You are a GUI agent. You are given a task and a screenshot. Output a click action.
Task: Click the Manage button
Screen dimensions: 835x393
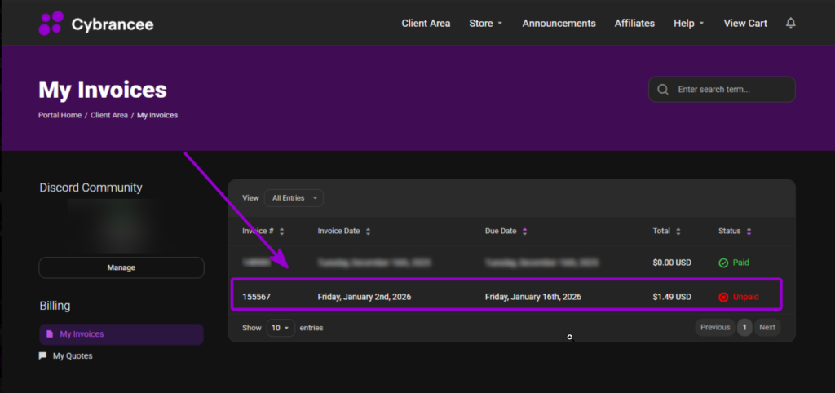click(121, 268)
